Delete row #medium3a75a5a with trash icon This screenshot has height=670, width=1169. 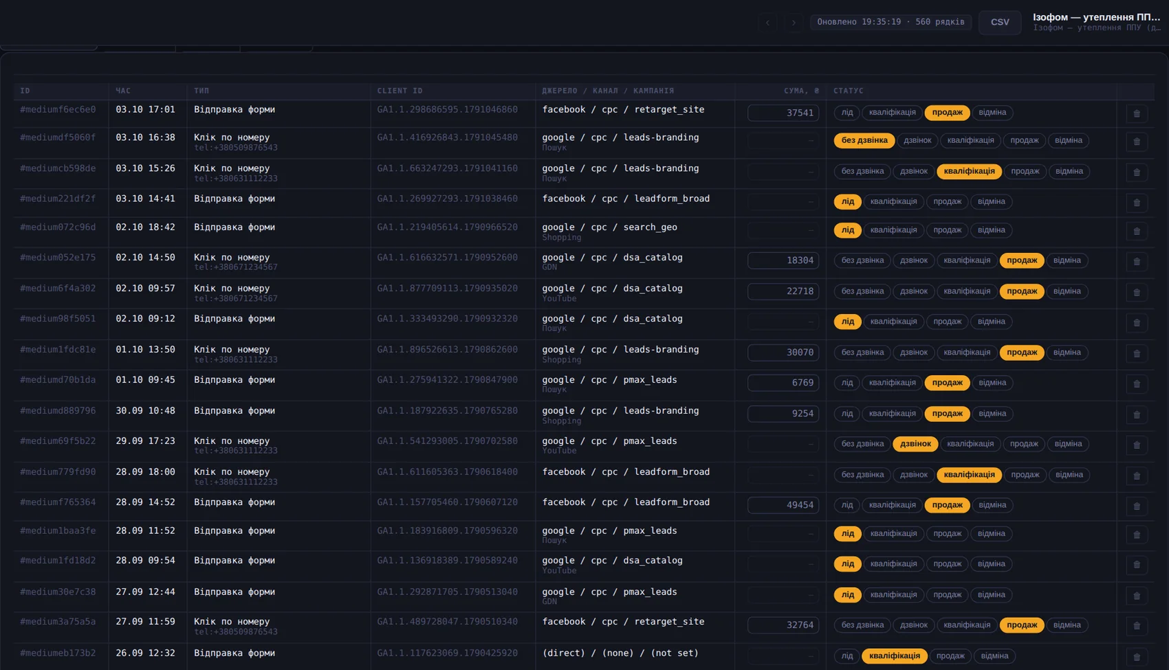click(1137, 626)
